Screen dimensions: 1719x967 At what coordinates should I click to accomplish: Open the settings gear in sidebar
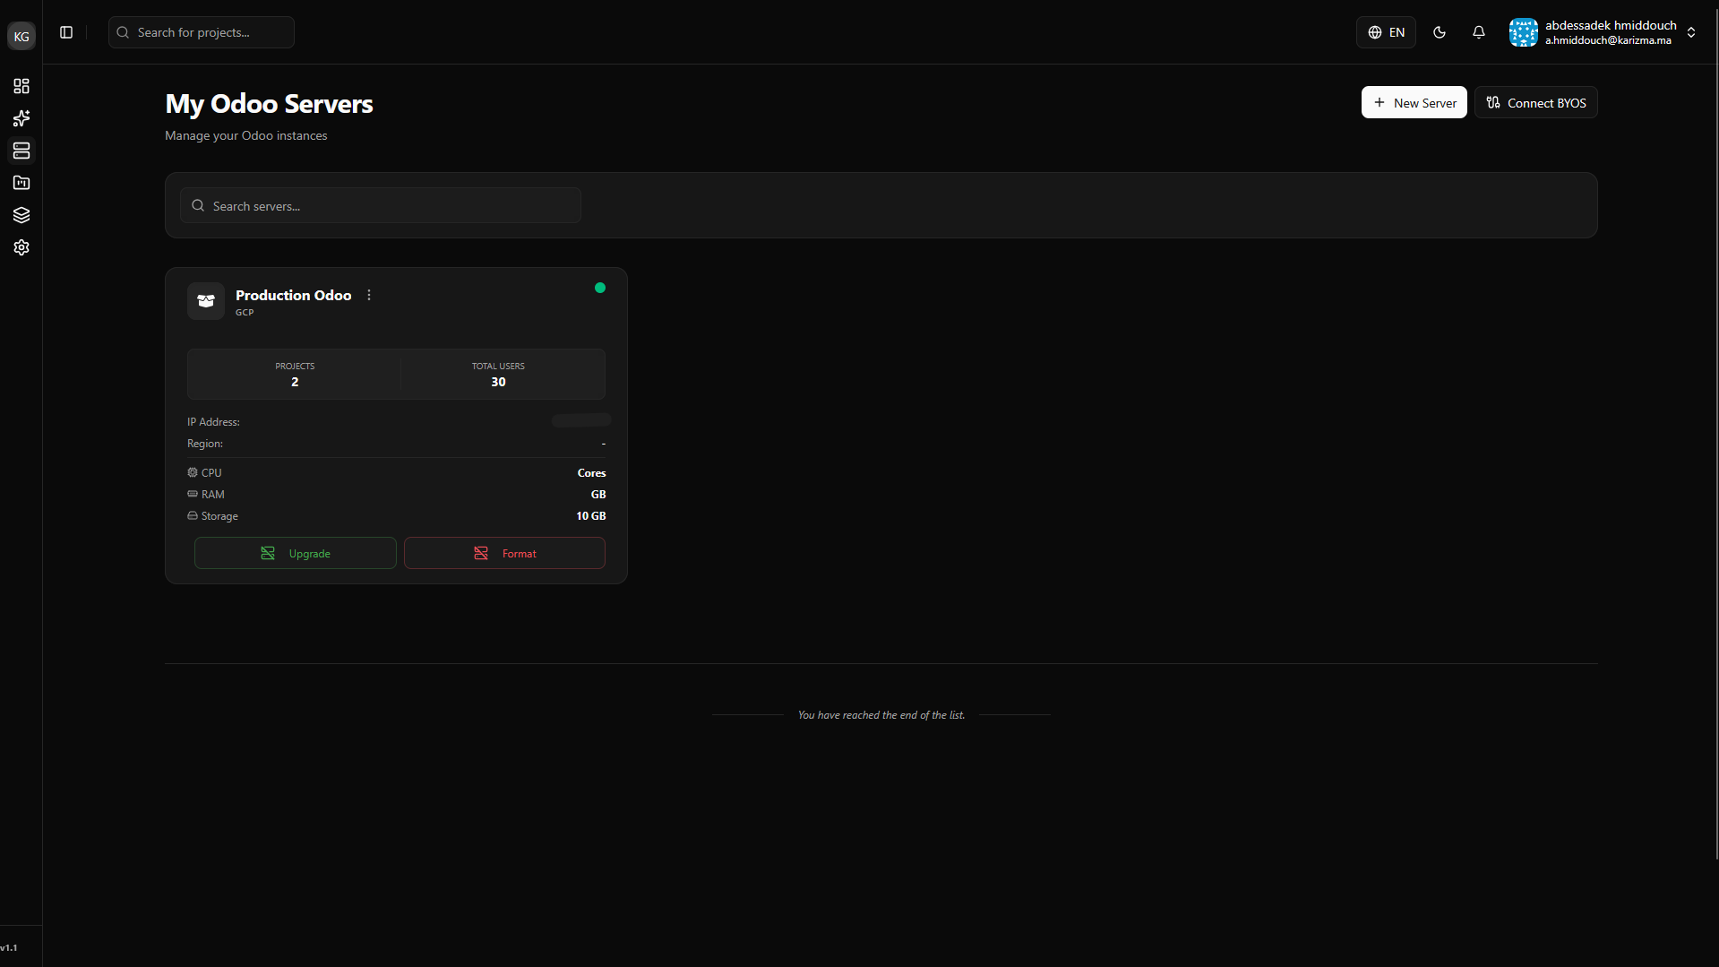(21, 247)
